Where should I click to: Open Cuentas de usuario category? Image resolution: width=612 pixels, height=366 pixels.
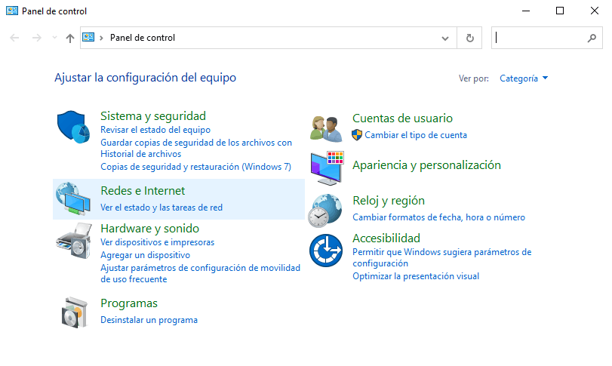[x=402, y=118]
